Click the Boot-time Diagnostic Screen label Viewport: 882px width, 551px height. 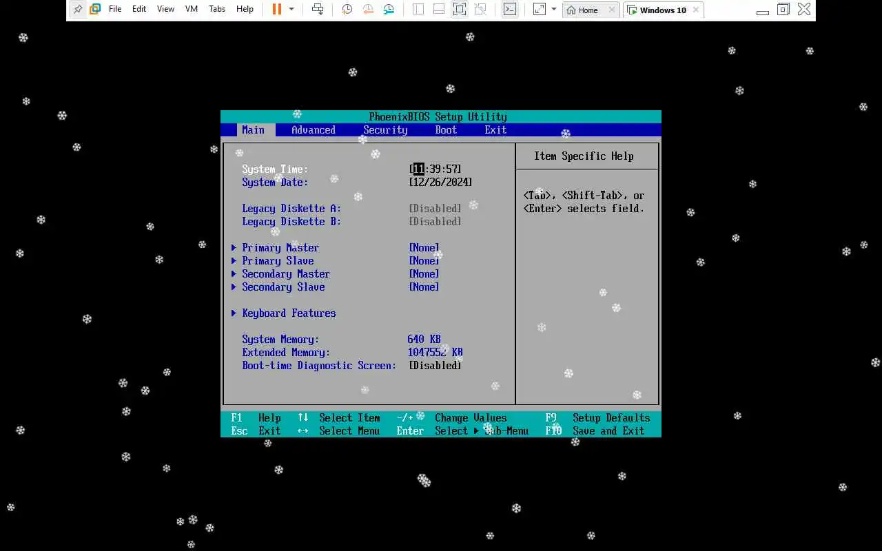click(x=319, y=365)
